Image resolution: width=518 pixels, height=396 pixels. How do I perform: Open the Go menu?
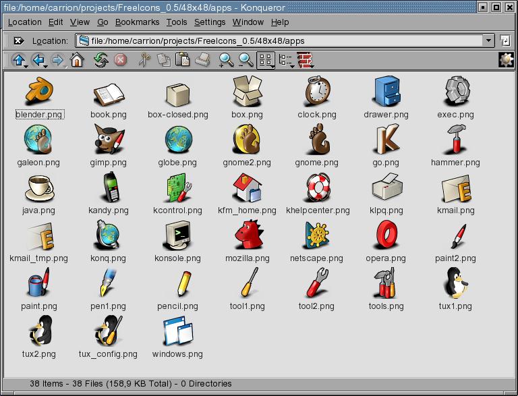click(x=103, y=22)
